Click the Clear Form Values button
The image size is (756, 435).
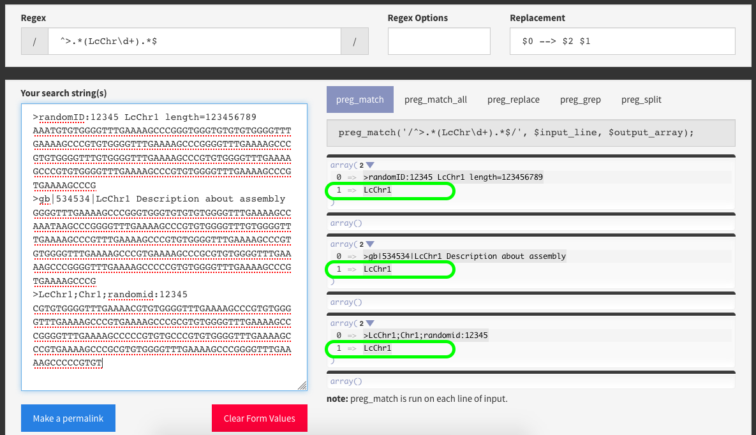(260, 418)
